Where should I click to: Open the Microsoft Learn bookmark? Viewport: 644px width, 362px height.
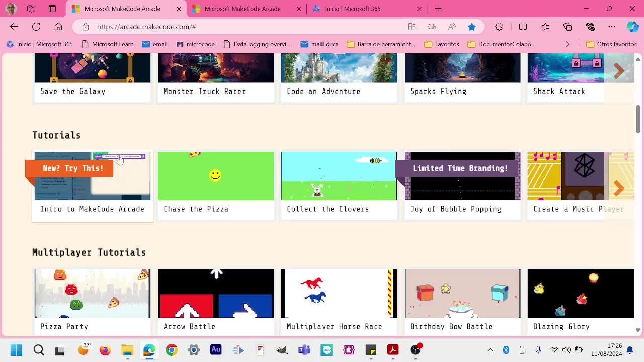pyautogui.click(x=107, y=44)
